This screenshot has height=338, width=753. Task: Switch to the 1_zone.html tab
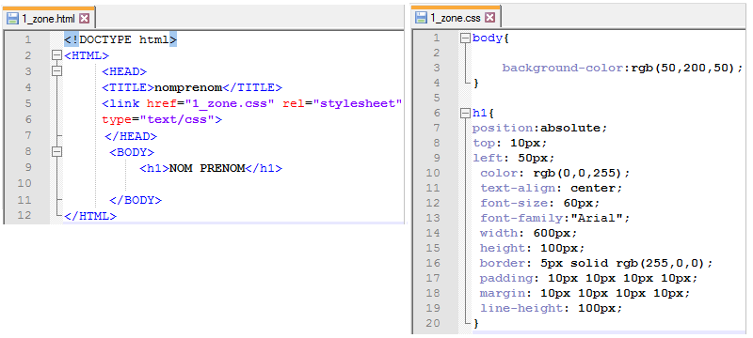(50, 19)
